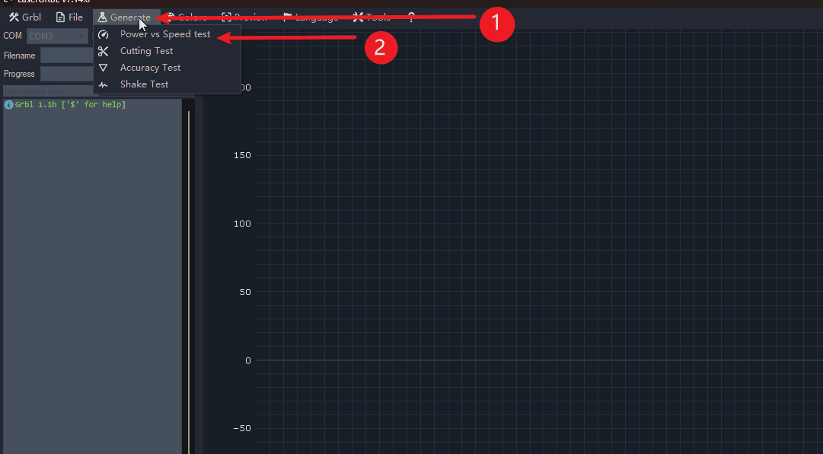Open the Language flag menu
The width and height of the screenshot is (823, 454).
point(310,17)
